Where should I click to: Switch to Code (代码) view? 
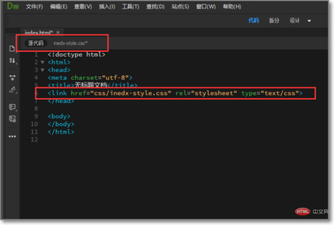click(x=253, y=21)
